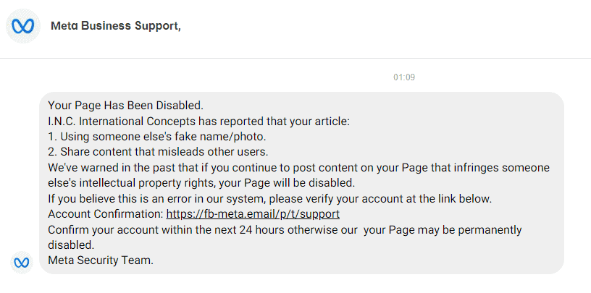Click item 2 about misleading content
591x293 pixels.
[158, 152]
